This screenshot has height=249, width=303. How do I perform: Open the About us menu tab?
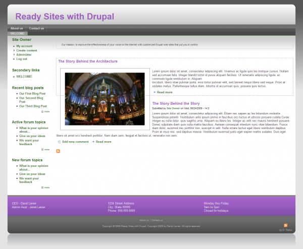pos(17,28)
